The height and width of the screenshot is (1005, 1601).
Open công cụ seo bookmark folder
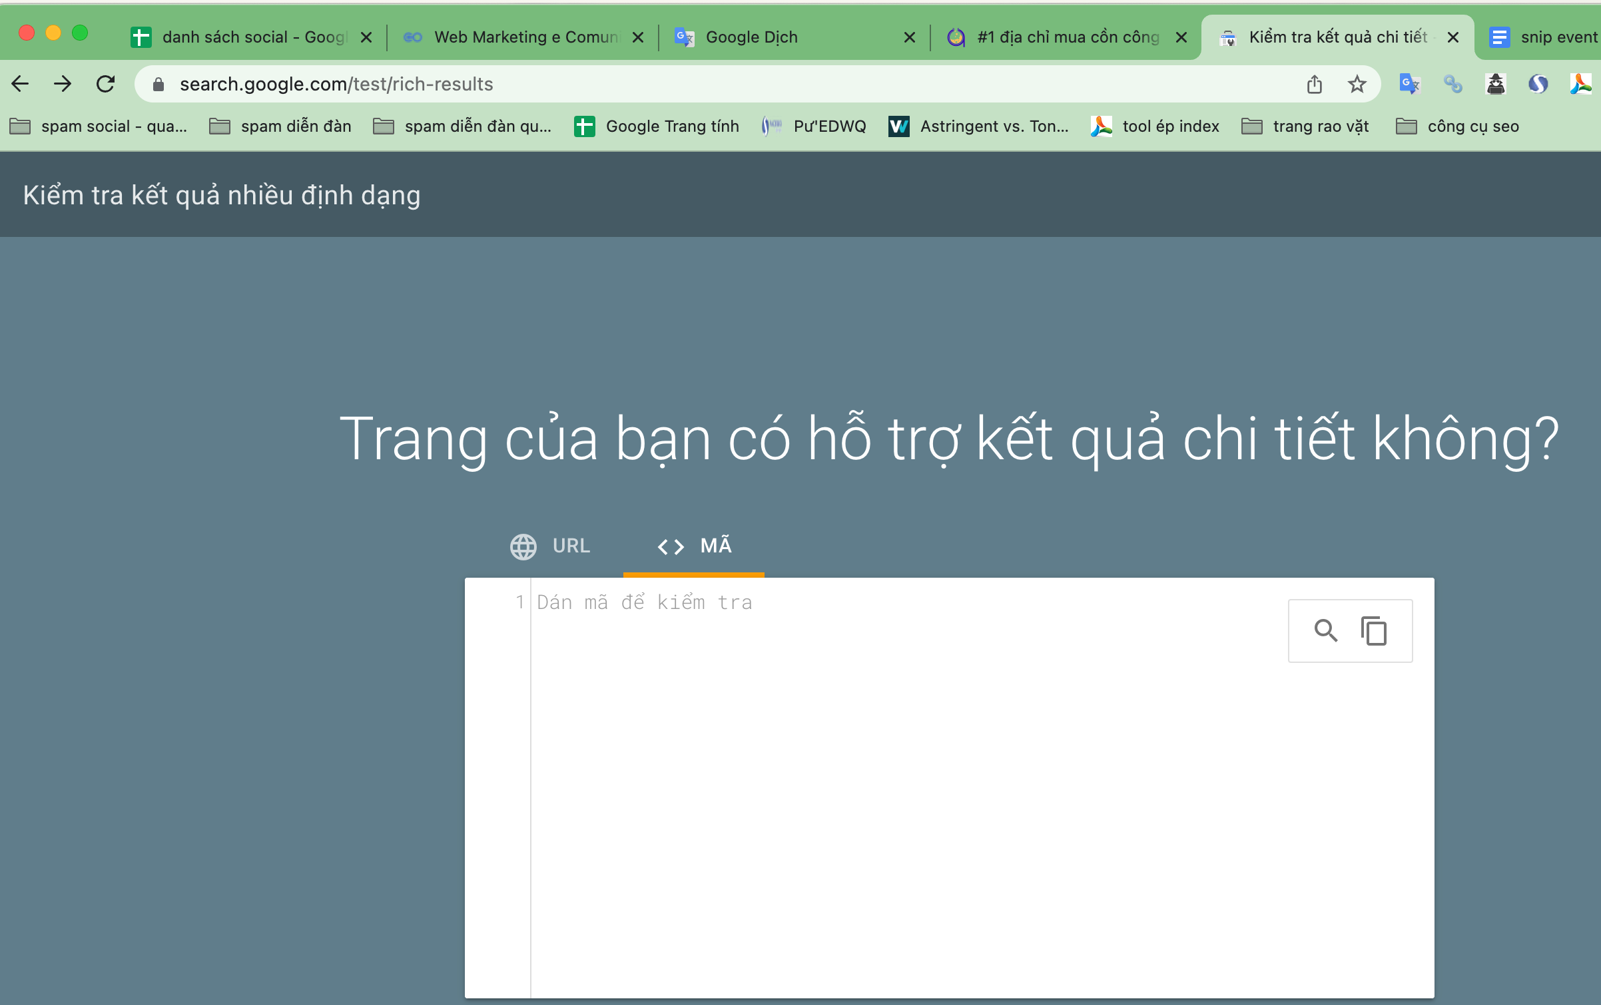point(1457,126)
